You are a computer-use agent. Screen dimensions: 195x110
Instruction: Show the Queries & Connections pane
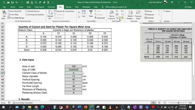(64, 11)
